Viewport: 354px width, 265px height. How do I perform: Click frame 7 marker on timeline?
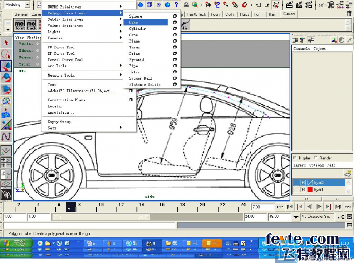click(71, 207)
